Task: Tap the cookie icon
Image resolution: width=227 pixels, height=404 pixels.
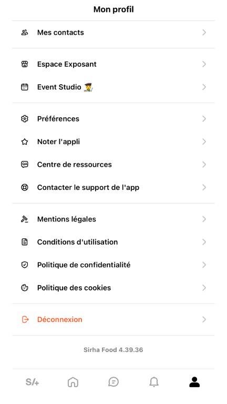Action: [25, 288]
